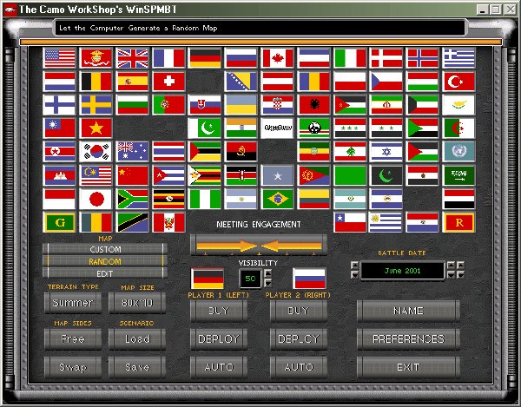
Task: Choose the Malaysia flag
Action: pos(96,175)
